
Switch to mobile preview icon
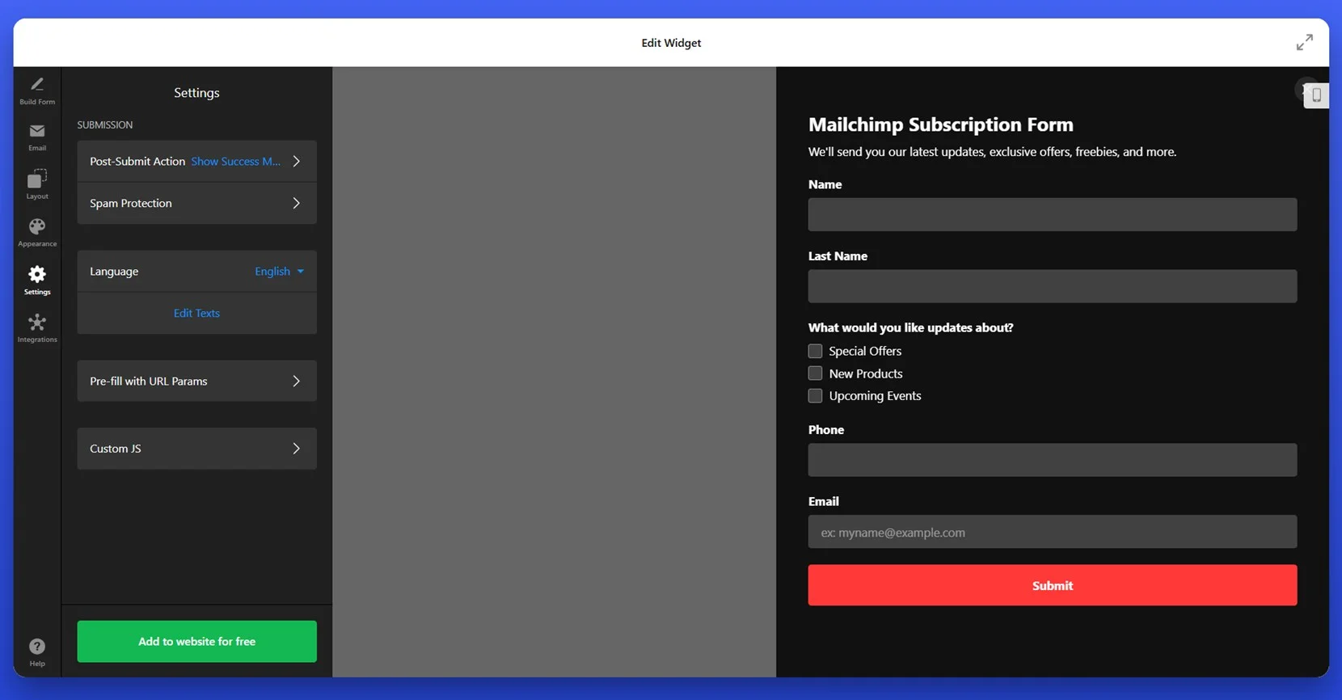click(1316, 95)
